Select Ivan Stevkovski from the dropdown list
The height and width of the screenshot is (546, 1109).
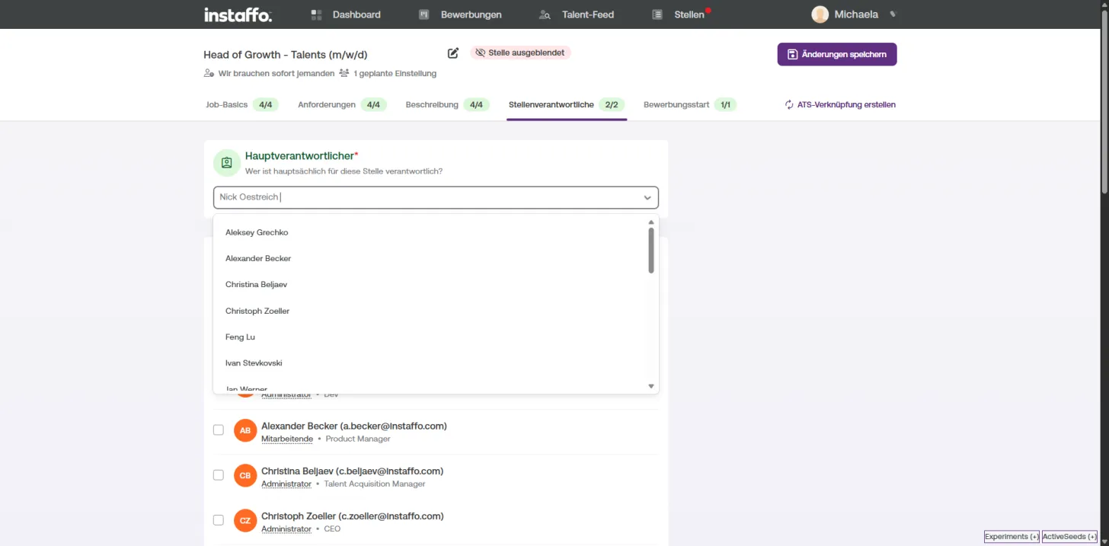point(430,362)
